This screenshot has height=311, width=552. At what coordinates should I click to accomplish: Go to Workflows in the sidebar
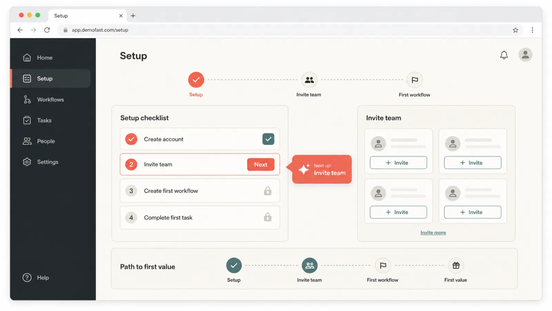43,100
